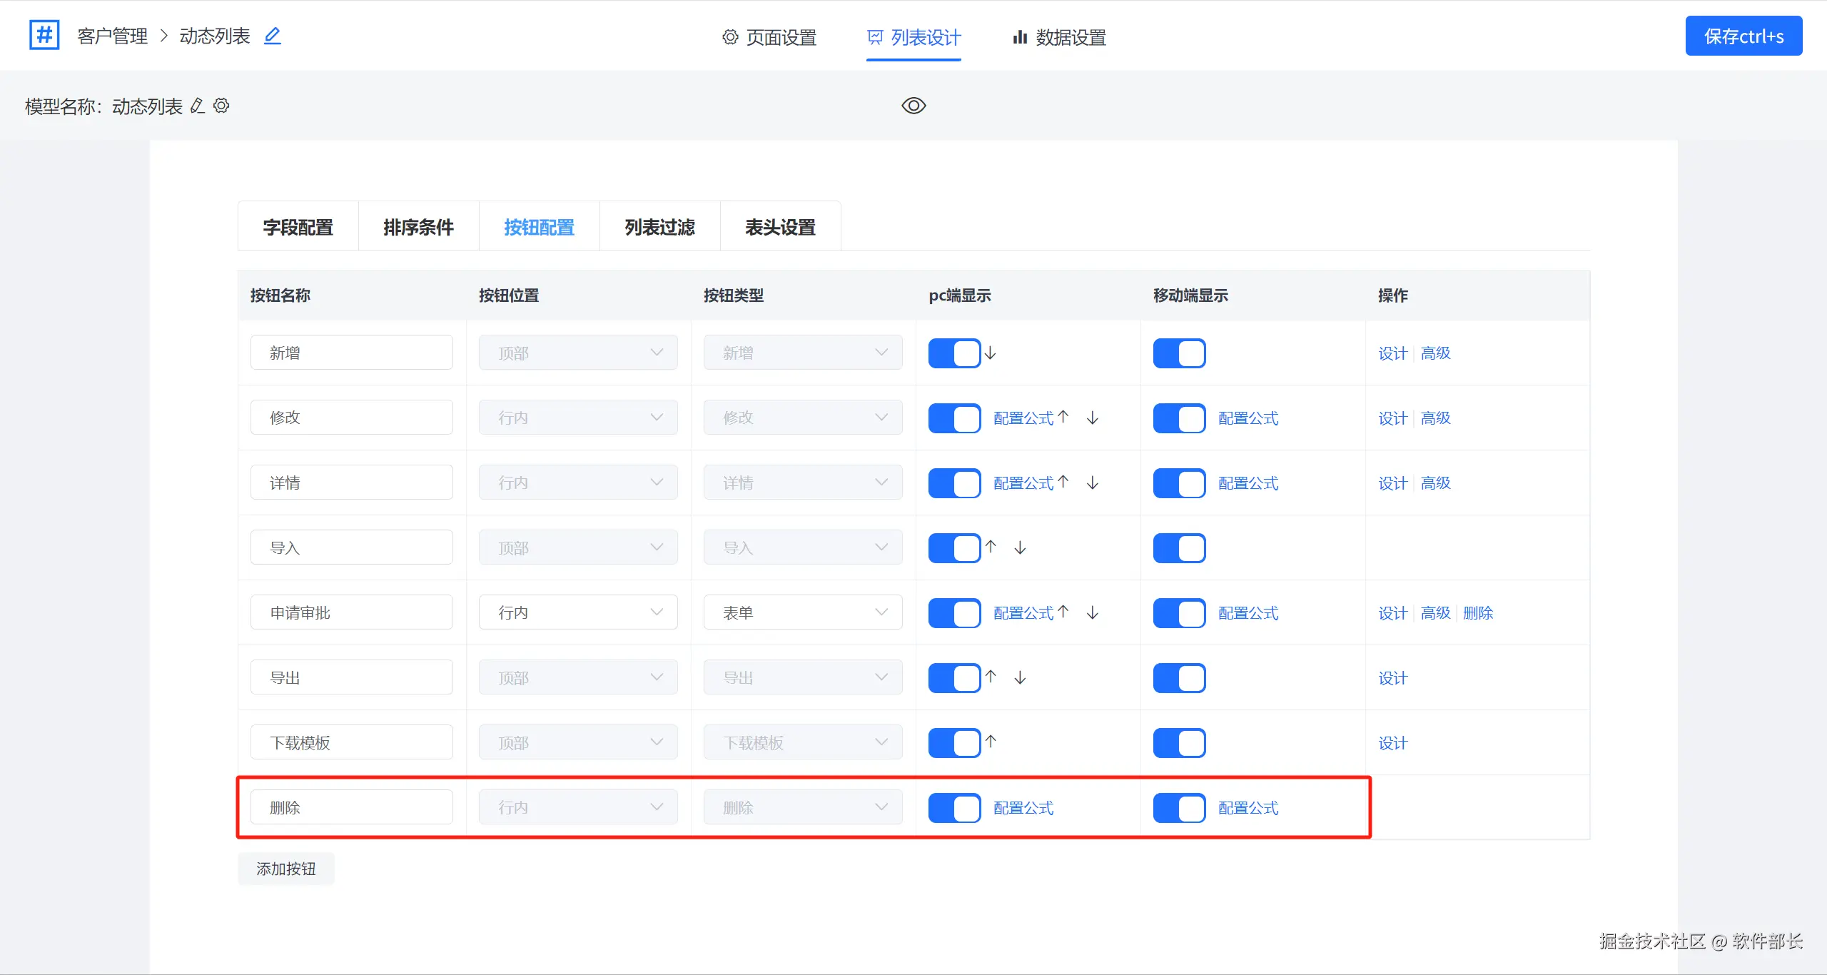Toggle 移动端显示 switch for 导入 row
This screenshot has height=975, width=1827.
[x=1179, y=548]
